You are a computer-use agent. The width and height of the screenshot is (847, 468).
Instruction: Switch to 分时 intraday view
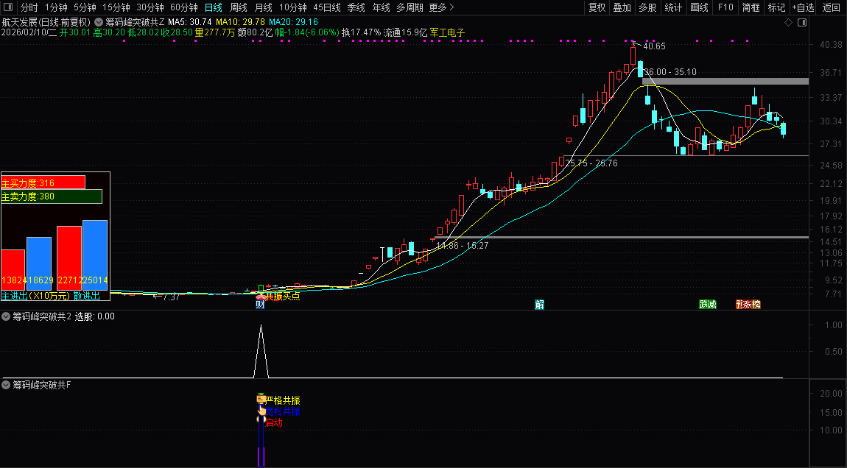tap(29, 7)
